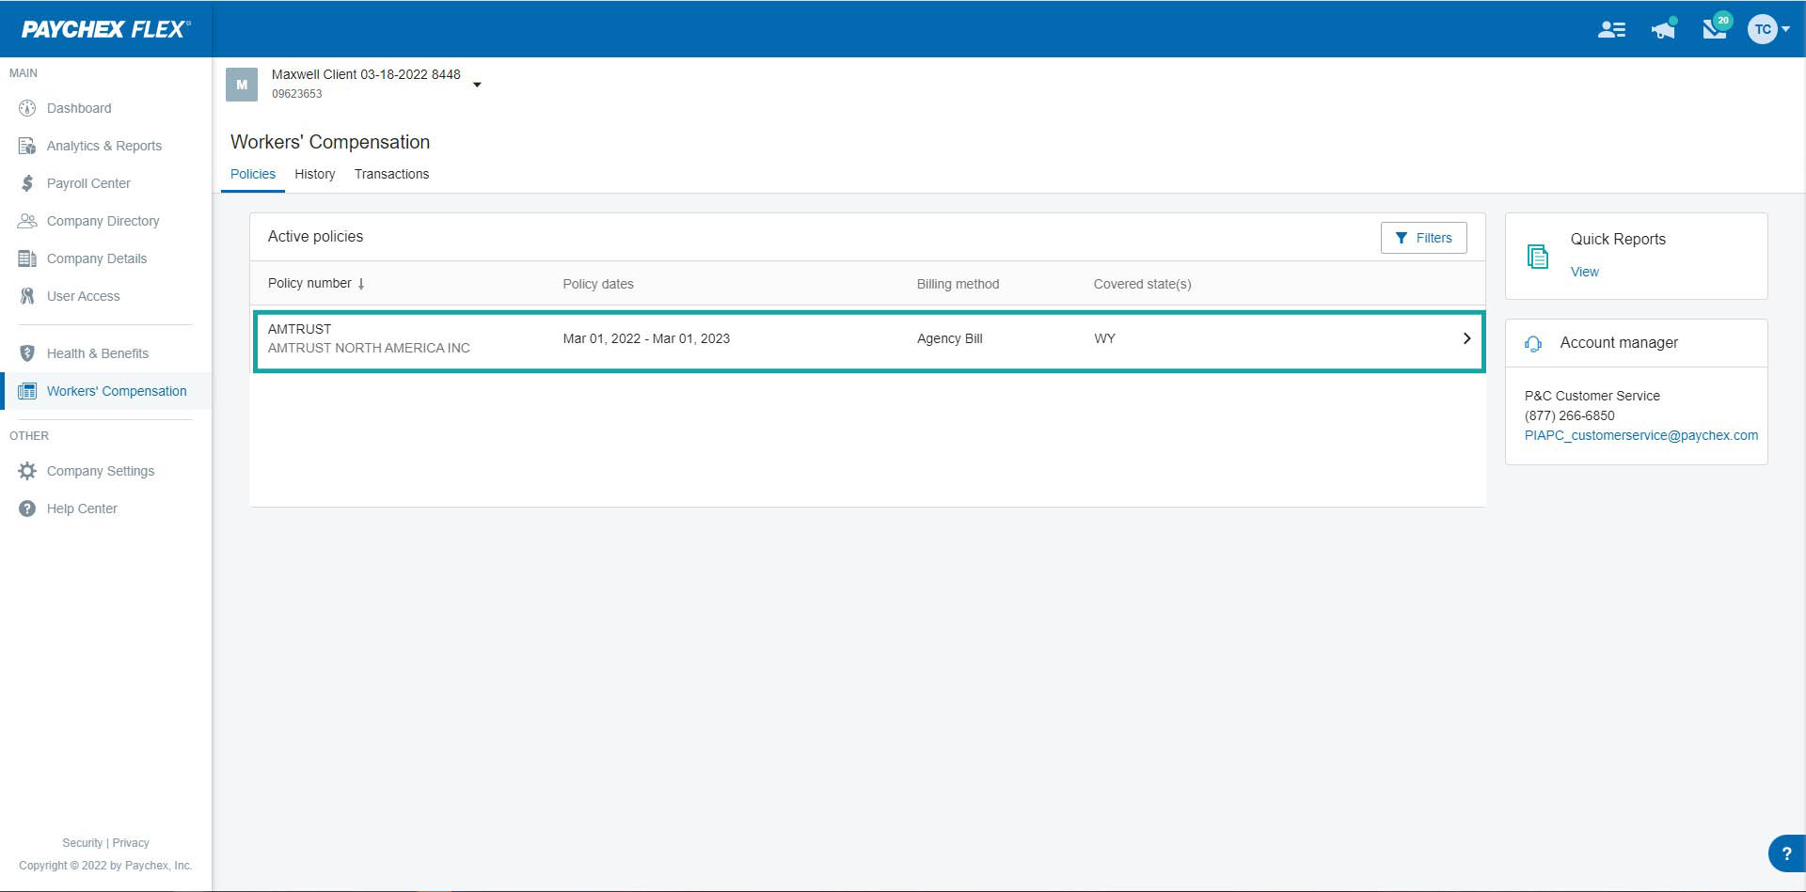Expand AMTRUST policy row chevron
The height and width of the screenshot is (892, 1806).
1466,338
